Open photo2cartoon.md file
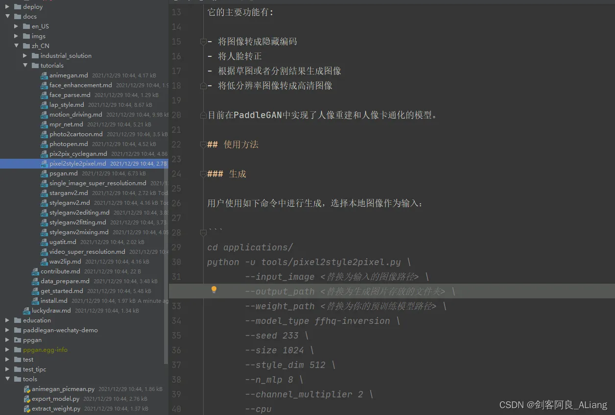 [x=76, y=134]
